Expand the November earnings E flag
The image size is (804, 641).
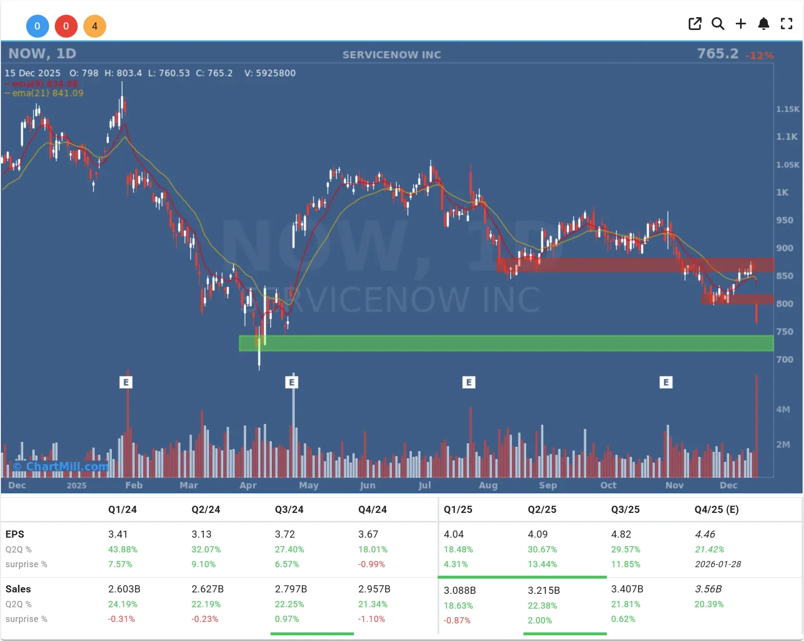tap(666, 382)
